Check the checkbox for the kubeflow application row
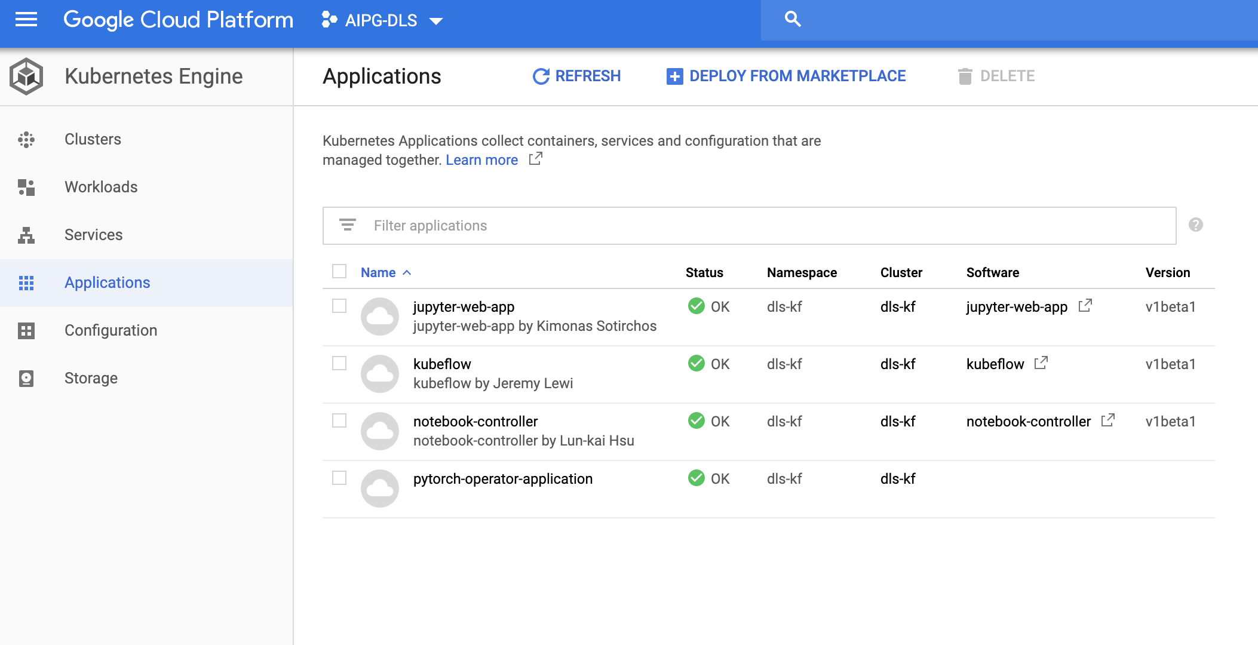1258x645 pixels. click(339, 364)
